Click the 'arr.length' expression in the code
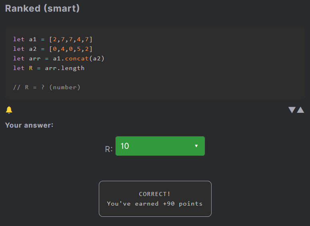The image size is (310, 226). point(65,68)
